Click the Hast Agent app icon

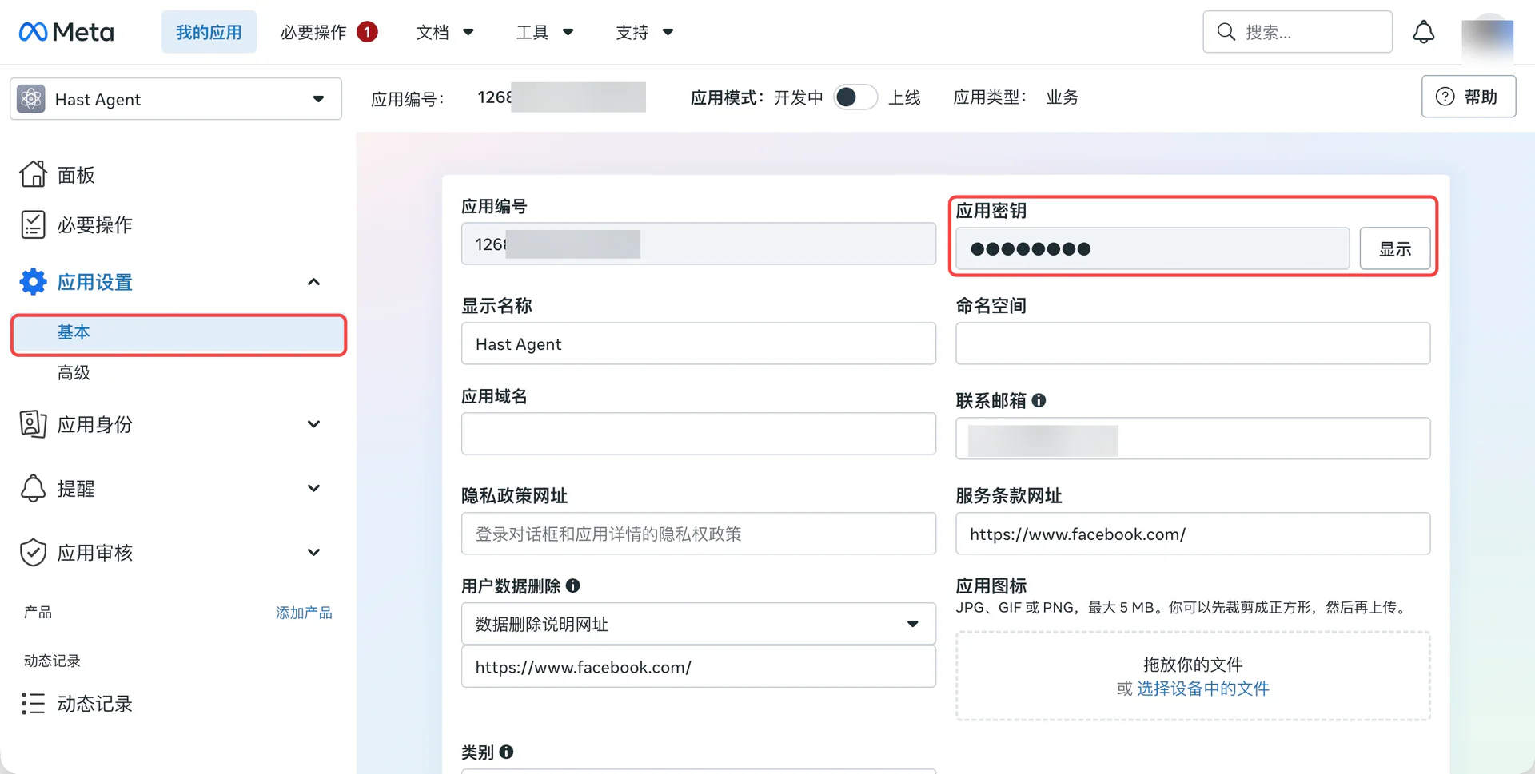[x=31, y=99]
